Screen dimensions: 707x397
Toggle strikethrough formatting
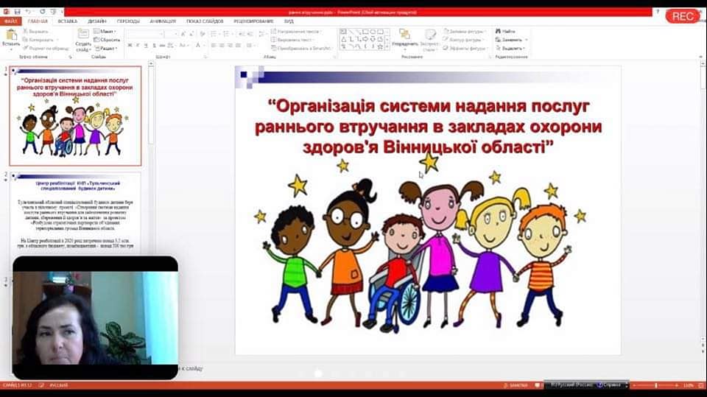tap(162, 45)
